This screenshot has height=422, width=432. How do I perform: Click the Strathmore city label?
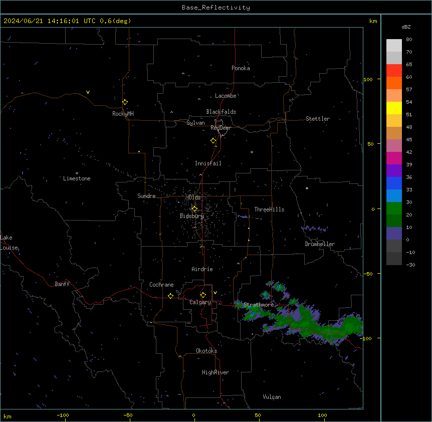tap(259, 305)
